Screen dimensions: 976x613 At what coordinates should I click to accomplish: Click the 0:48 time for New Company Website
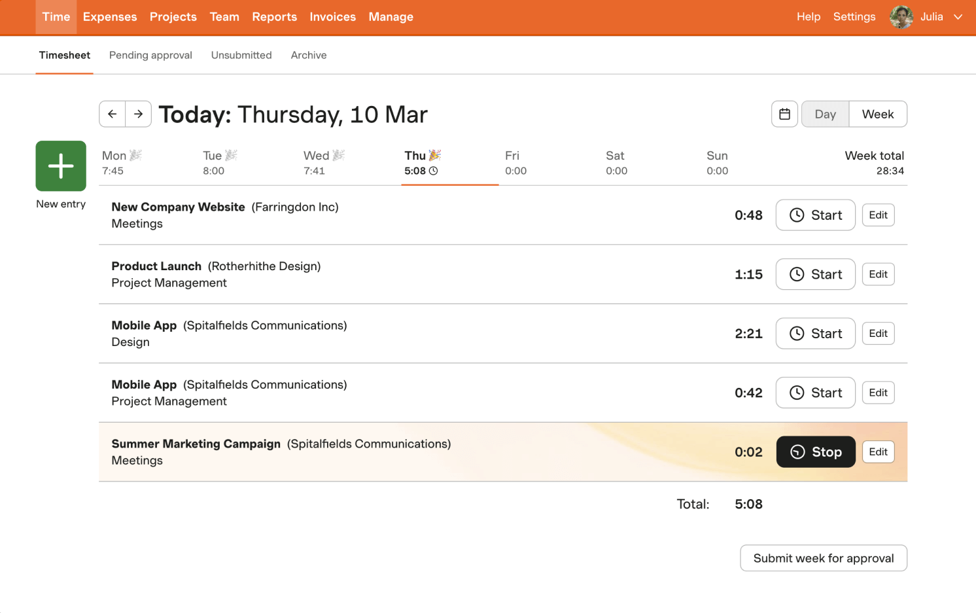tap(748, 215)
